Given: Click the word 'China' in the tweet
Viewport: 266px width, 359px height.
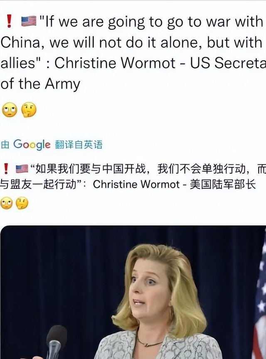Looking at the screenshot, I should point(20,43).
